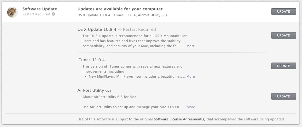The height and width of the screenshot is (127, 302).
Task: Install the AirPort Utility 6.3 update
Action: tap(283, 97)
